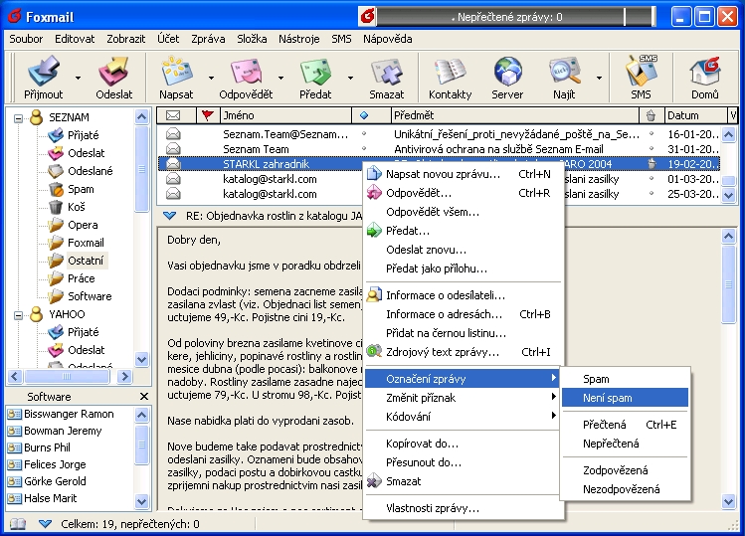The image size is (745, 536).
Task: Collapse the SEZNAM account tree
Action: [x=18, y=118]
